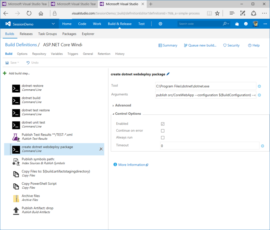Select the dotnet restore build step
Screen dimensions: 270x230
[x=54, y=88]
